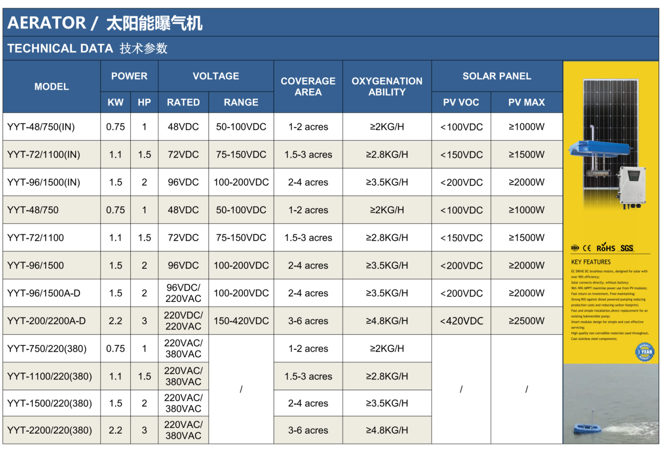664x451 pixels.
Task: Click the OXYGENATION ABILITY column header
Action: [387, 87]
